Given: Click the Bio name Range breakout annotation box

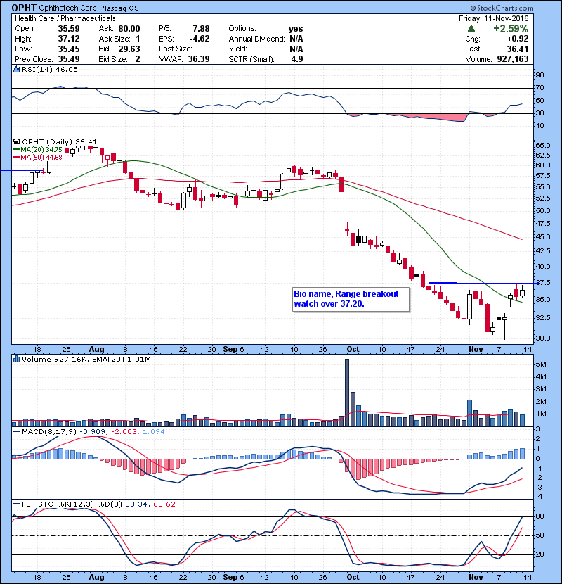Looking at the screenshot, I should [x=351, y=299].
